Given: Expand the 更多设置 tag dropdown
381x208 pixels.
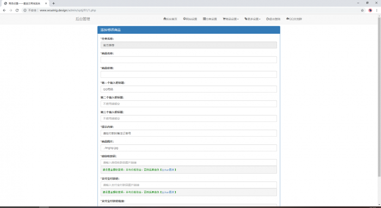Looking at the screenshot, I should point(252,19).
